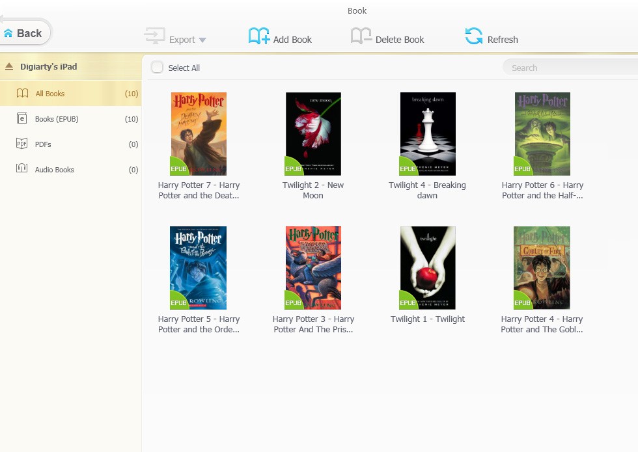The image size is (638, 452).
Task: Click the PDFs count (0)
Action: click(x=133, y=144)
